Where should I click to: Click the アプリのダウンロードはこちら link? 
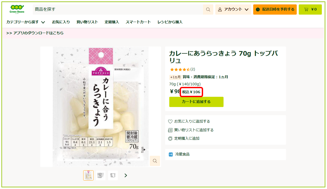point(35,33)
